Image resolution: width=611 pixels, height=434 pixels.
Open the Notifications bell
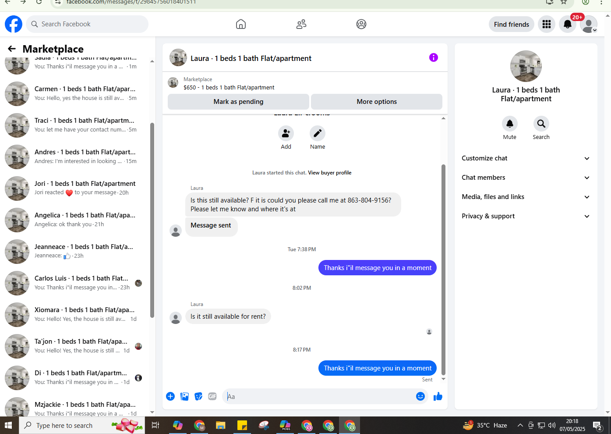click(568, 24)
